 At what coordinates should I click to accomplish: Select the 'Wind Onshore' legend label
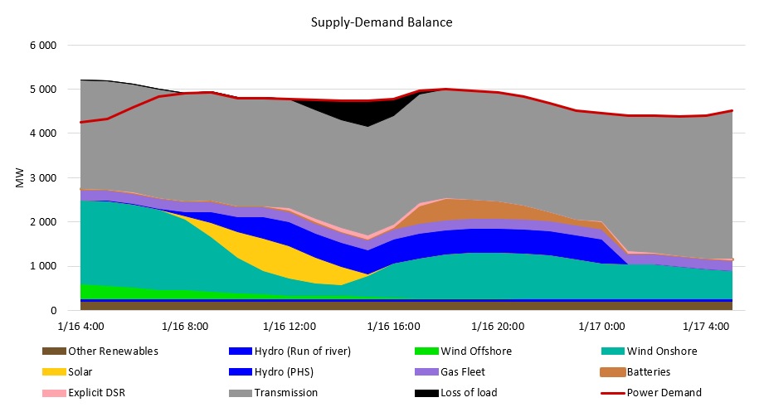[x=662, y=351]
